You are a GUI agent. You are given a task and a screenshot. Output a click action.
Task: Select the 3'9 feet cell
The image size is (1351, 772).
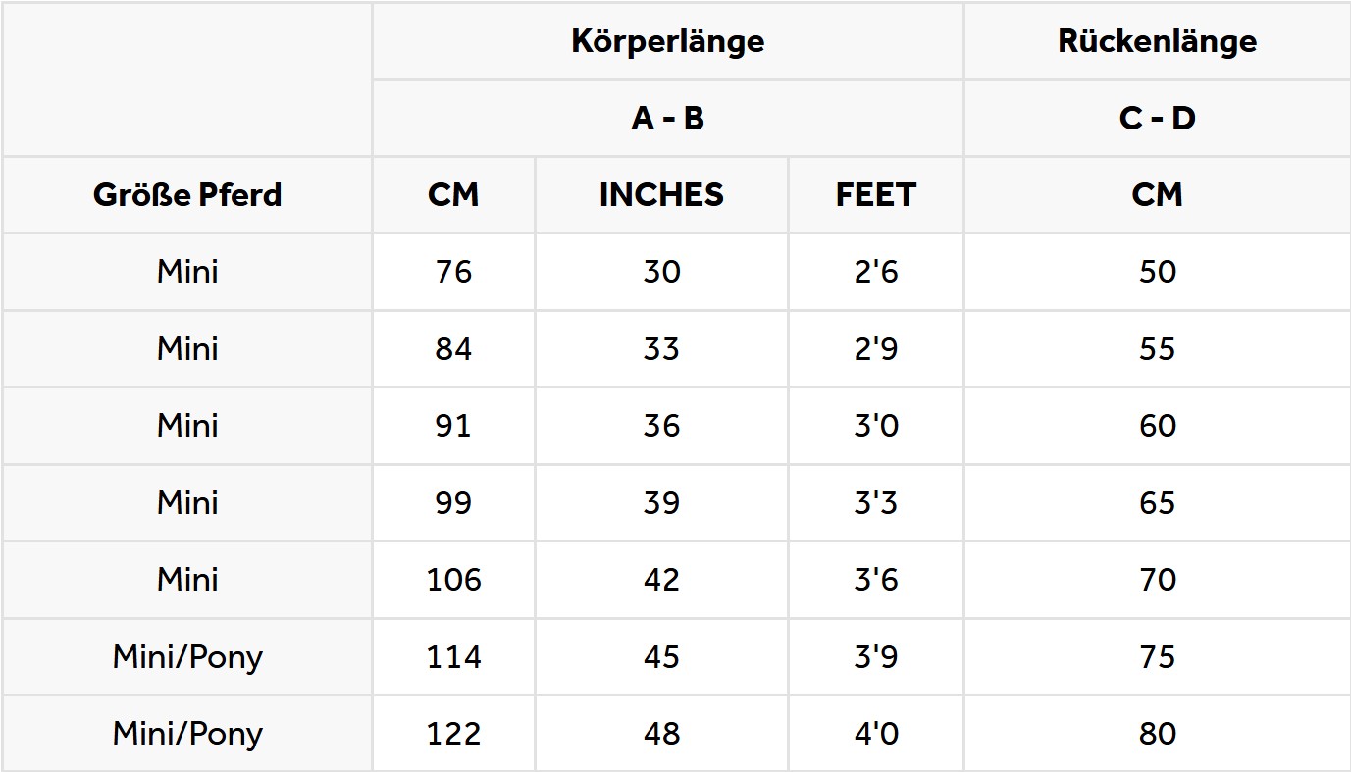click(x=876, y=657)
